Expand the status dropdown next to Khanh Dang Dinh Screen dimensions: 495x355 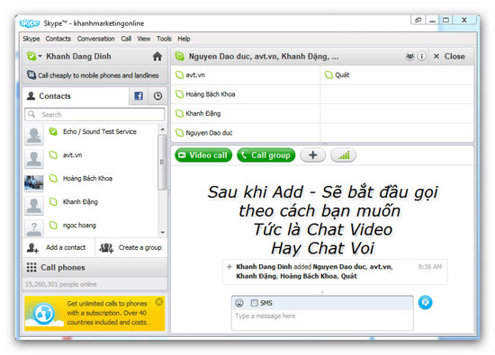point(40,57)
